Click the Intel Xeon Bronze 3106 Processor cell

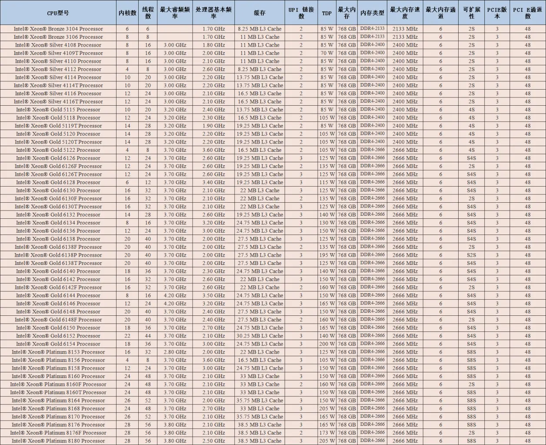[x=58, y=37]
